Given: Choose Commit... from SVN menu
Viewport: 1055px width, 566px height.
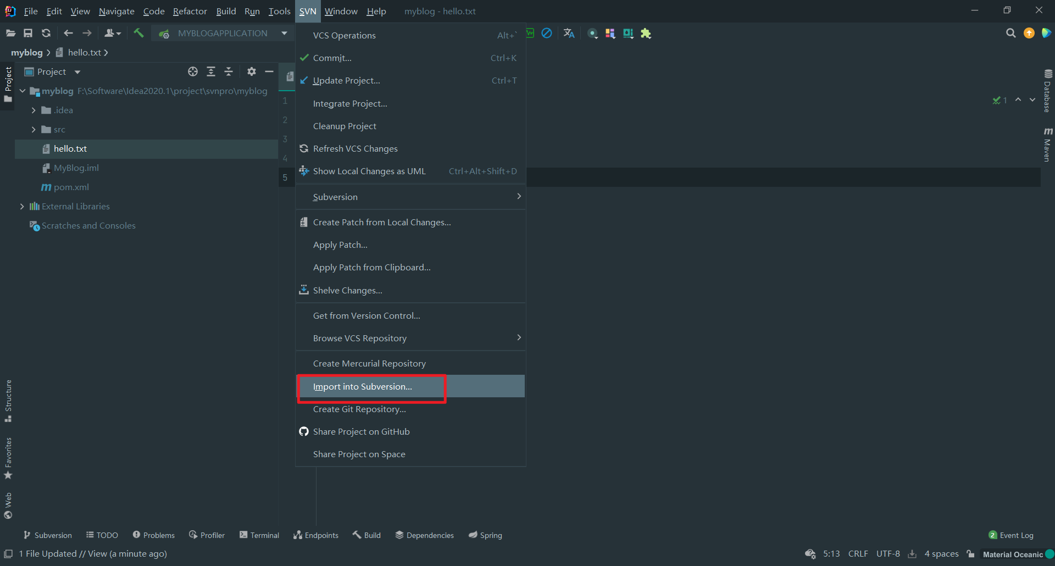Looking at the screenshot, I should [410, 58].
